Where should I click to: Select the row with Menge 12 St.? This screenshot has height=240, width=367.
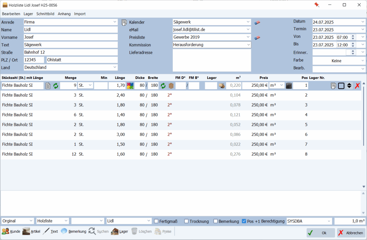(181, 154)
